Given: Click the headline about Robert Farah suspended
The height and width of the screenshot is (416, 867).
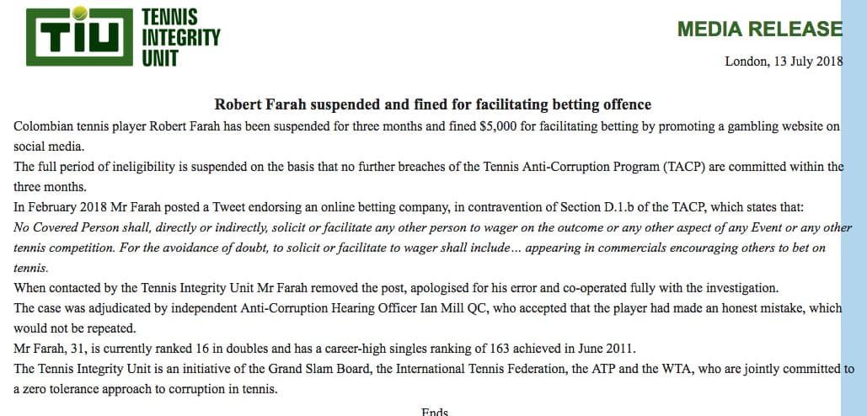Looking at the screenshot, I should point(433,105).
